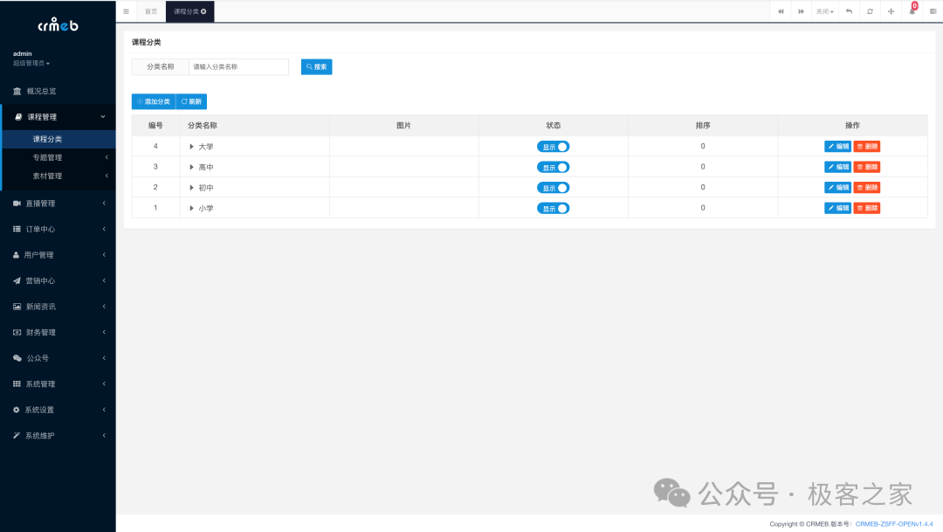This screenshot has height=532, width=943.
Task: Toggle the 显示 switch for 初中
Action: point(554,188)
